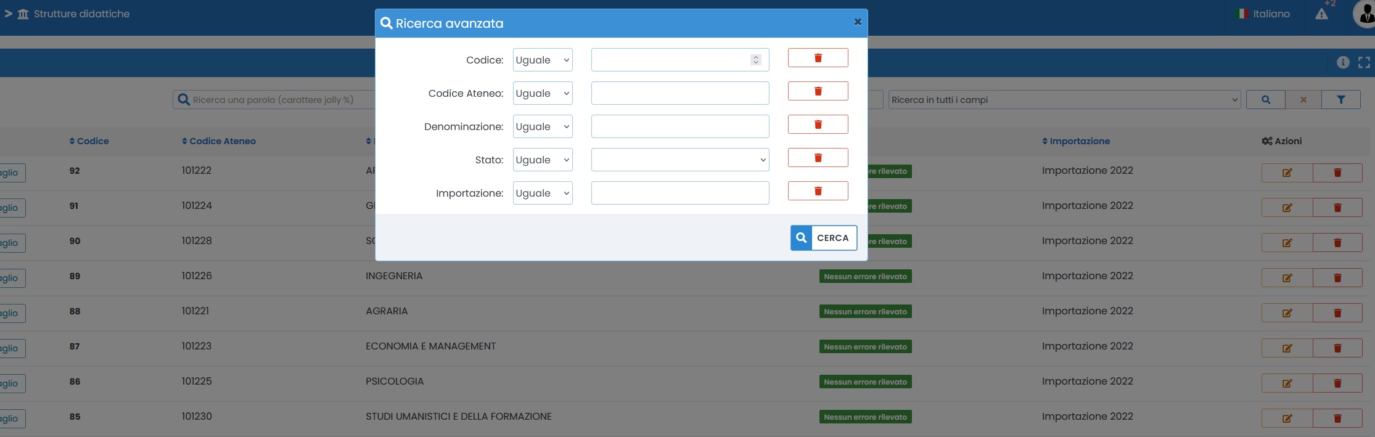Image resolution: width=1375 pixels, height=437 pixels.
Task: Open the notifications warning icon
Action: click(x=1321, y=14)
